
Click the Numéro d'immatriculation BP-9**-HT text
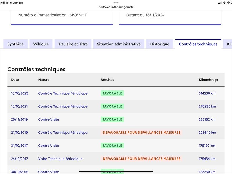tap(52, 15)
